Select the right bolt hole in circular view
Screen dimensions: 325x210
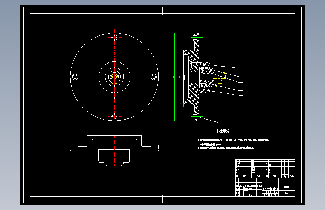154,77
